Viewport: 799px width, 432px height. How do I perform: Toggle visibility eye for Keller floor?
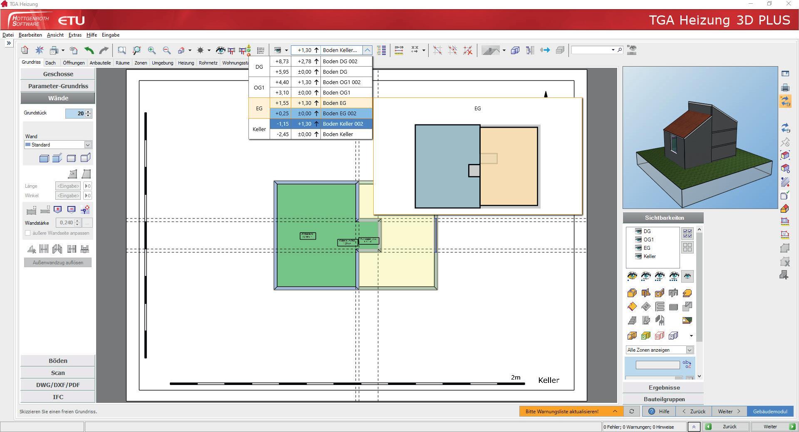(638, 256)
